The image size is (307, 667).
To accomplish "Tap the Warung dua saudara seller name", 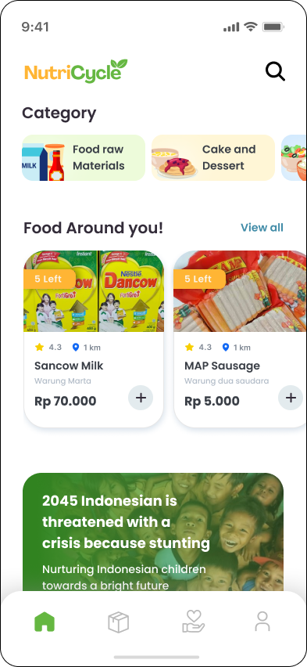I will (227, 380).
